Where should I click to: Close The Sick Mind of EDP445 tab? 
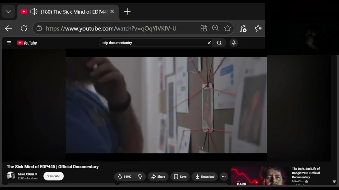pos(112,12)
